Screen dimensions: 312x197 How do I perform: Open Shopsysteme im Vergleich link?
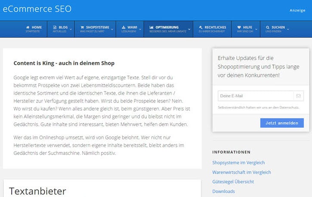click(x=238, y=163)
